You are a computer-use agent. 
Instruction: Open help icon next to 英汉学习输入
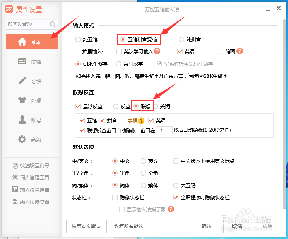pyautogui.click(x=157, y=51)
